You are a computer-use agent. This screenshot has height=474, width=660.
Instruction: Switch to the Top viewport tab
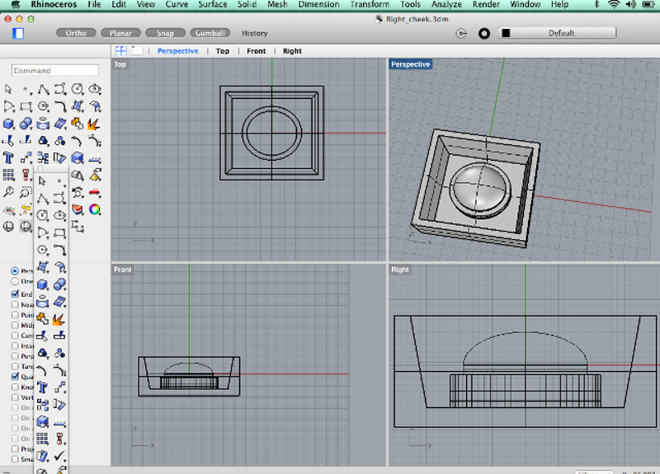pyautogui.click(x=222, y=51)
